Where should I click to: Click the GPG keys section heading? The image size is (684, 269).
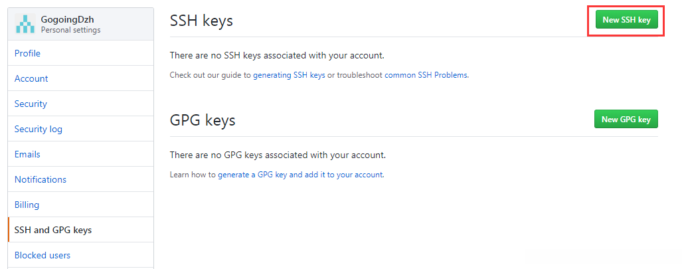pos(203,120)
